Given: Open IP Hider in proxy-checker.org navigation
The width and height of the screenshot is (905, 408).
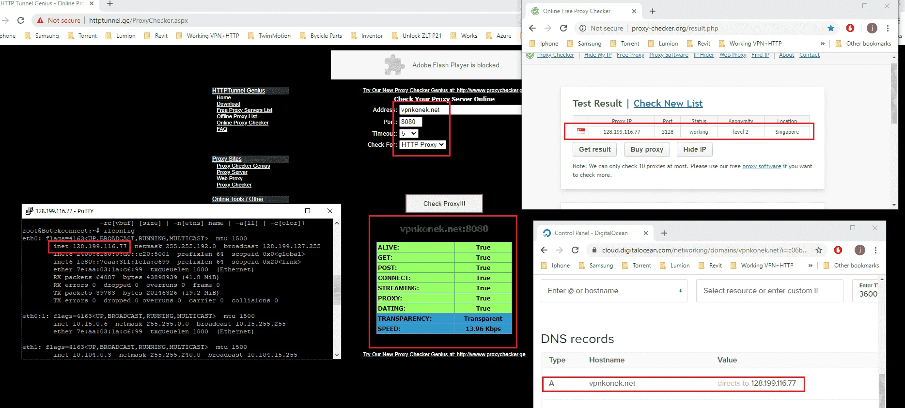Looking at the screenshot, I should click(x=704, y=55).
